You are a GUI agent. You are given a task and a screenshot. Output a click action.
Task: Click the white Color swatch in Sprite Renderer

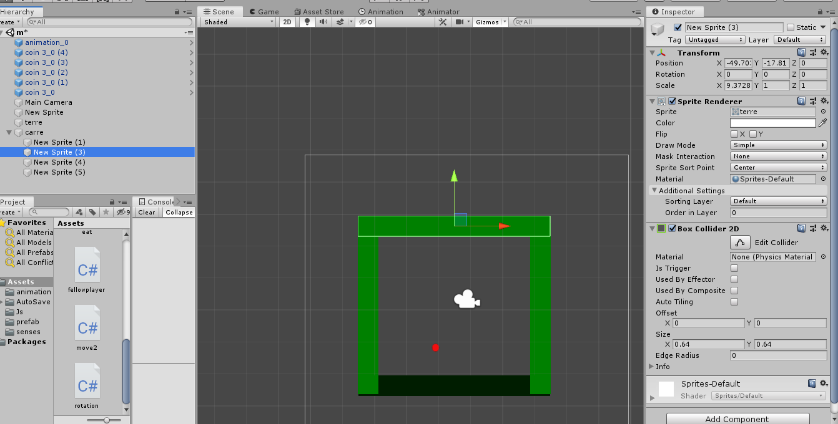coord(772,123)
